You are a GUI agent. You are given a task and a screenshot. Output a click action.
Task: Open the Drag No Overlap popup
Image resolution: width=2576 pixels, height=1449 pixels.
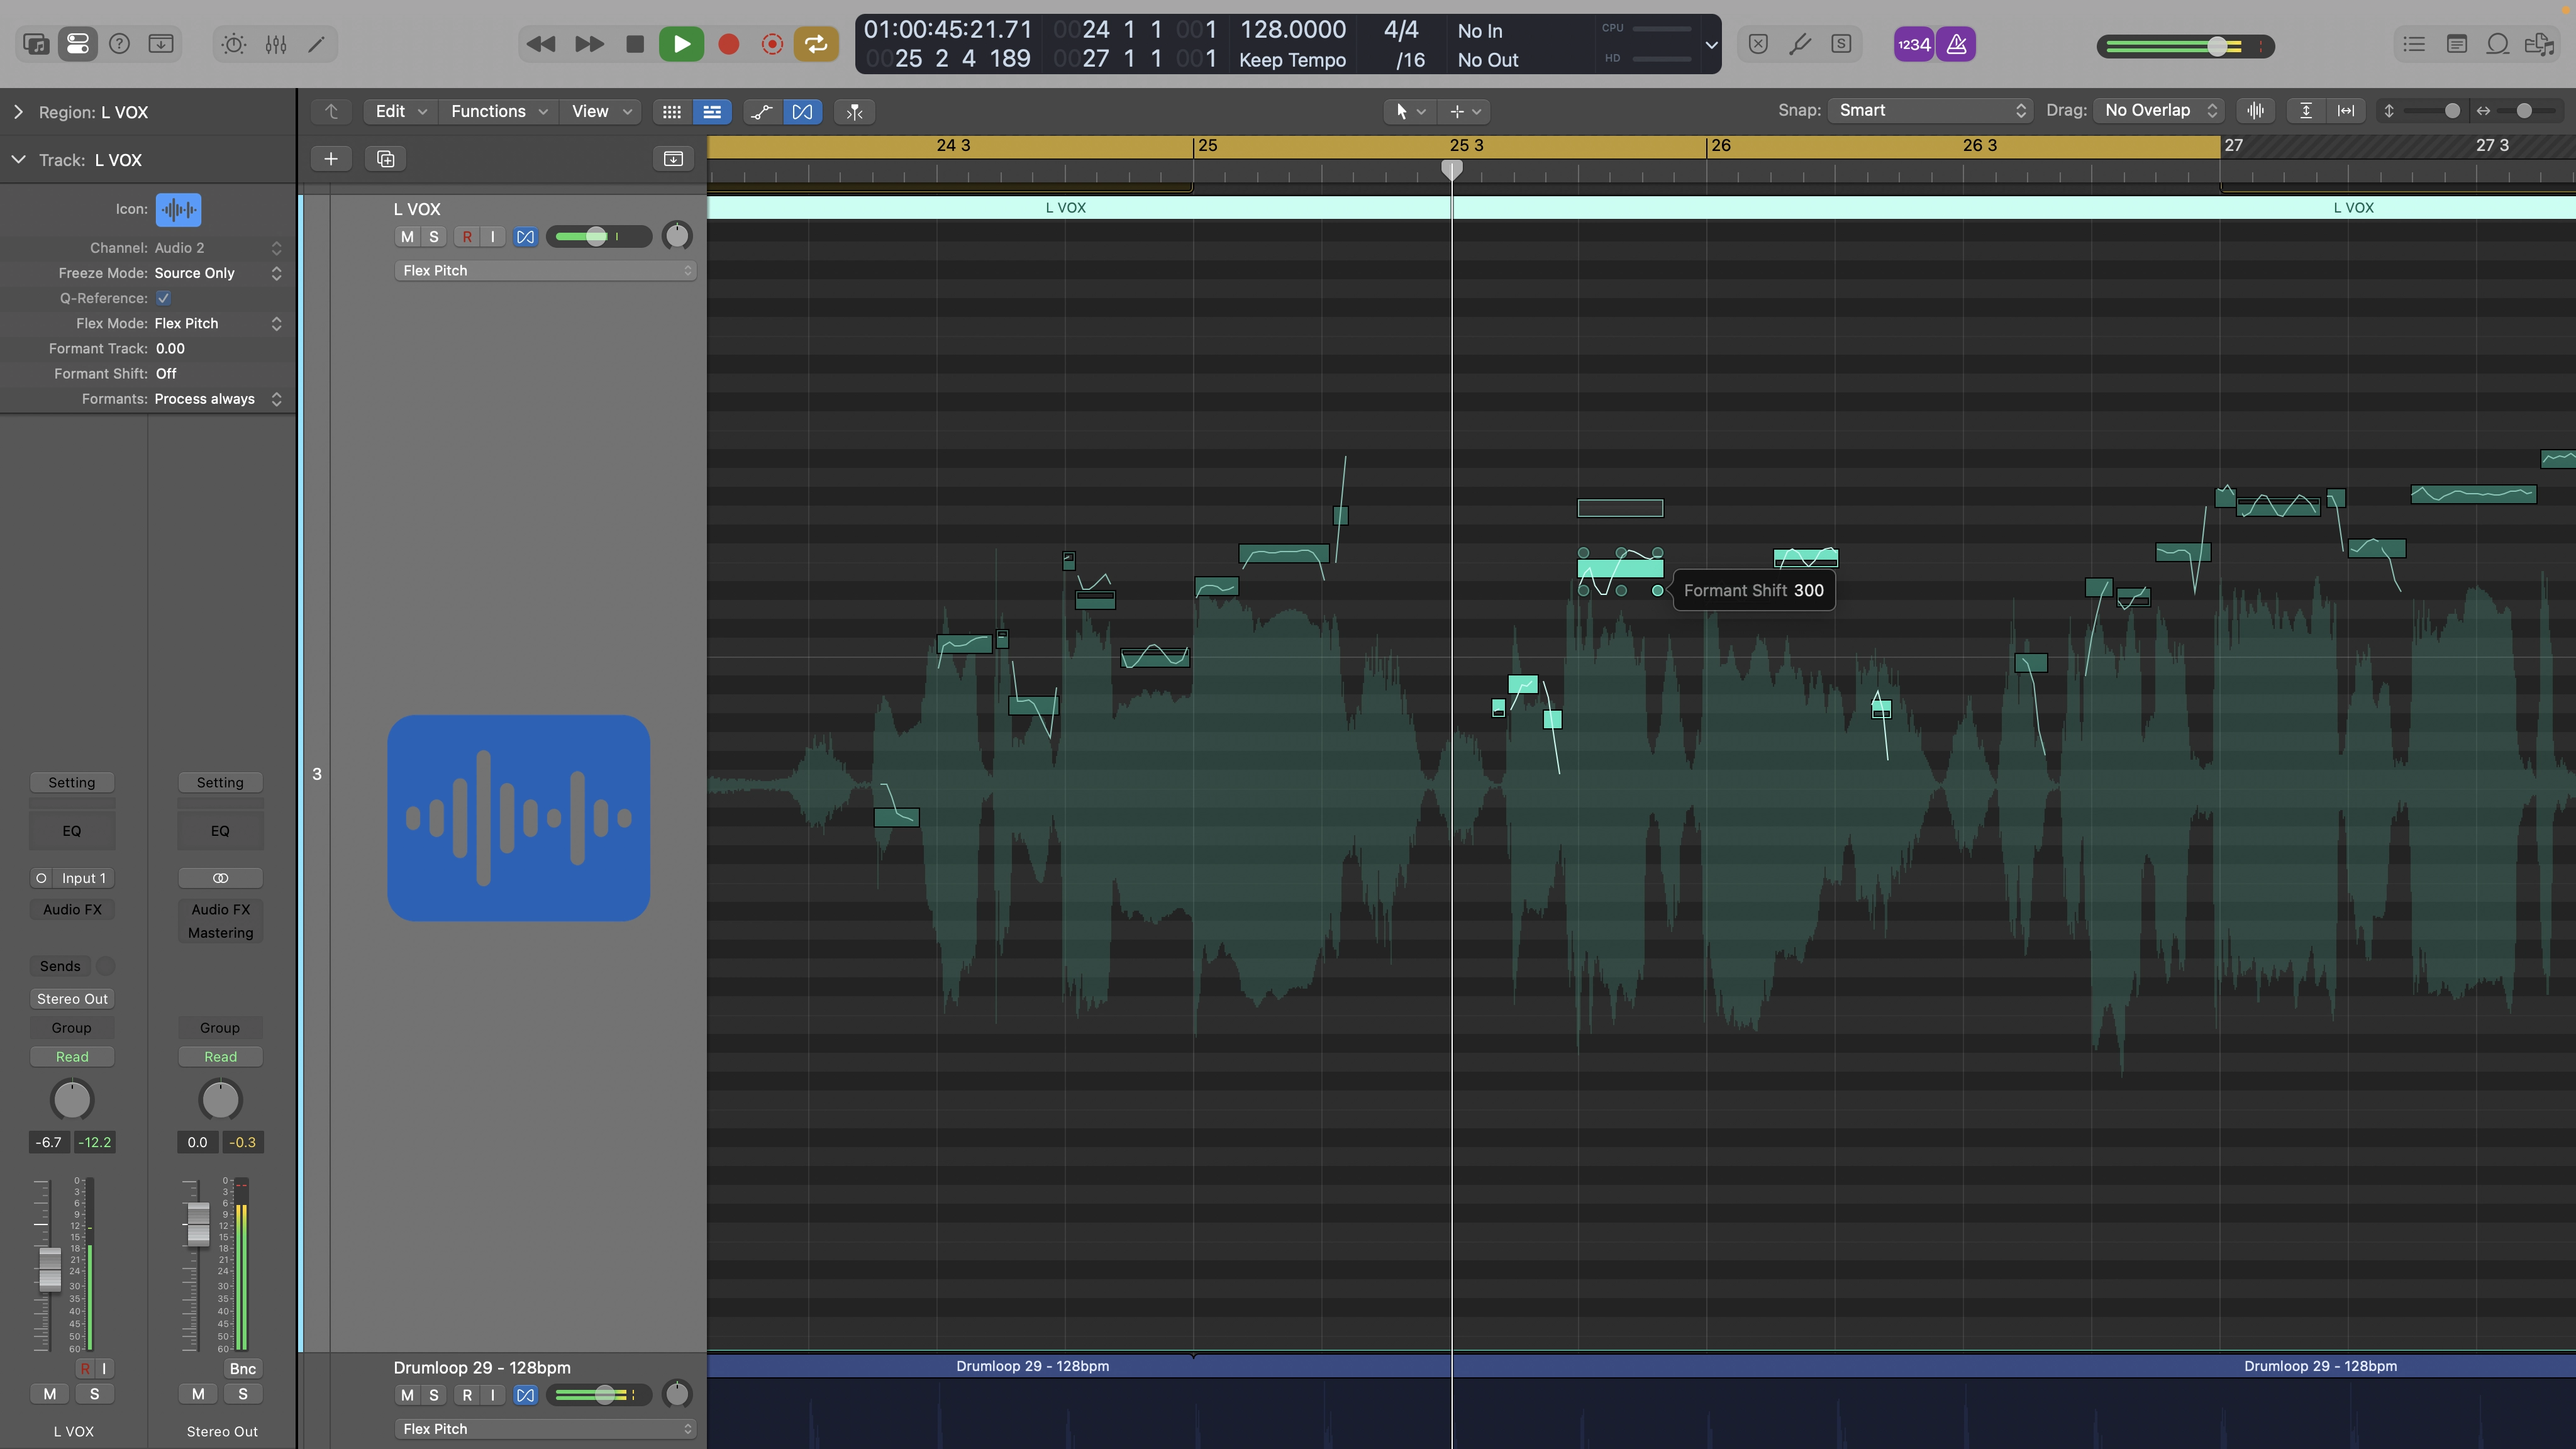[x=2160, y=111]
